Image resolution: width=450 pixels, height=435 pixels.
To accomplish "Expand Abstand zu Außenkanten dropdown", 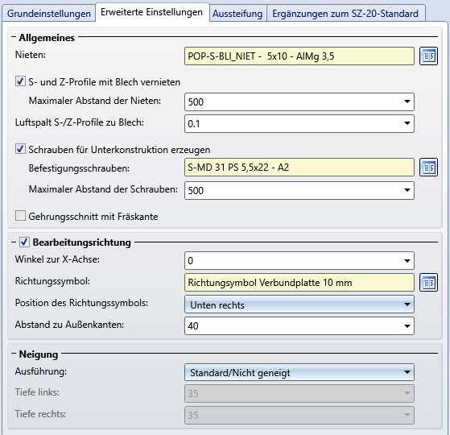I will 407,326.
